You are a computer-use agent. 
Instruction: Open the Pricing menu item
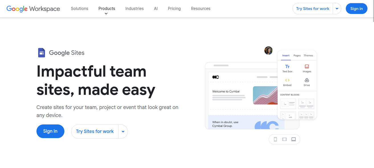(174, 9)
